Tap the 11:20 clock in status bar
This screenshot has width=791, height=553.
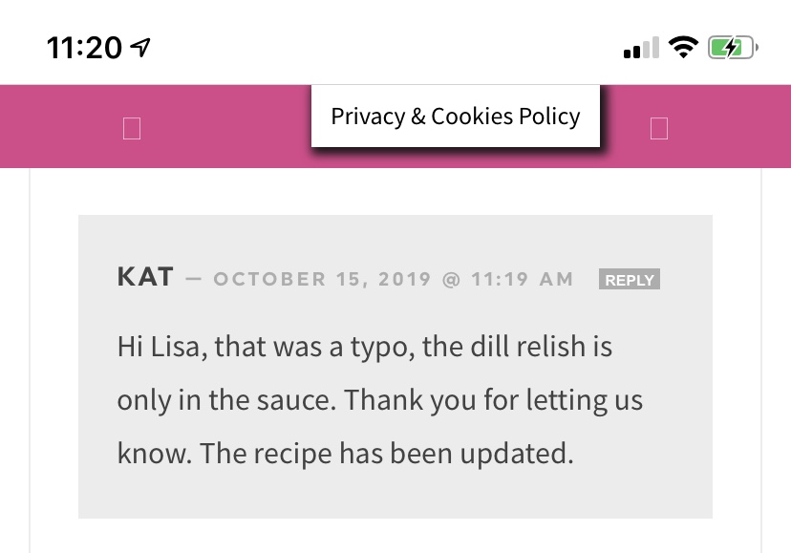(84, 48)
